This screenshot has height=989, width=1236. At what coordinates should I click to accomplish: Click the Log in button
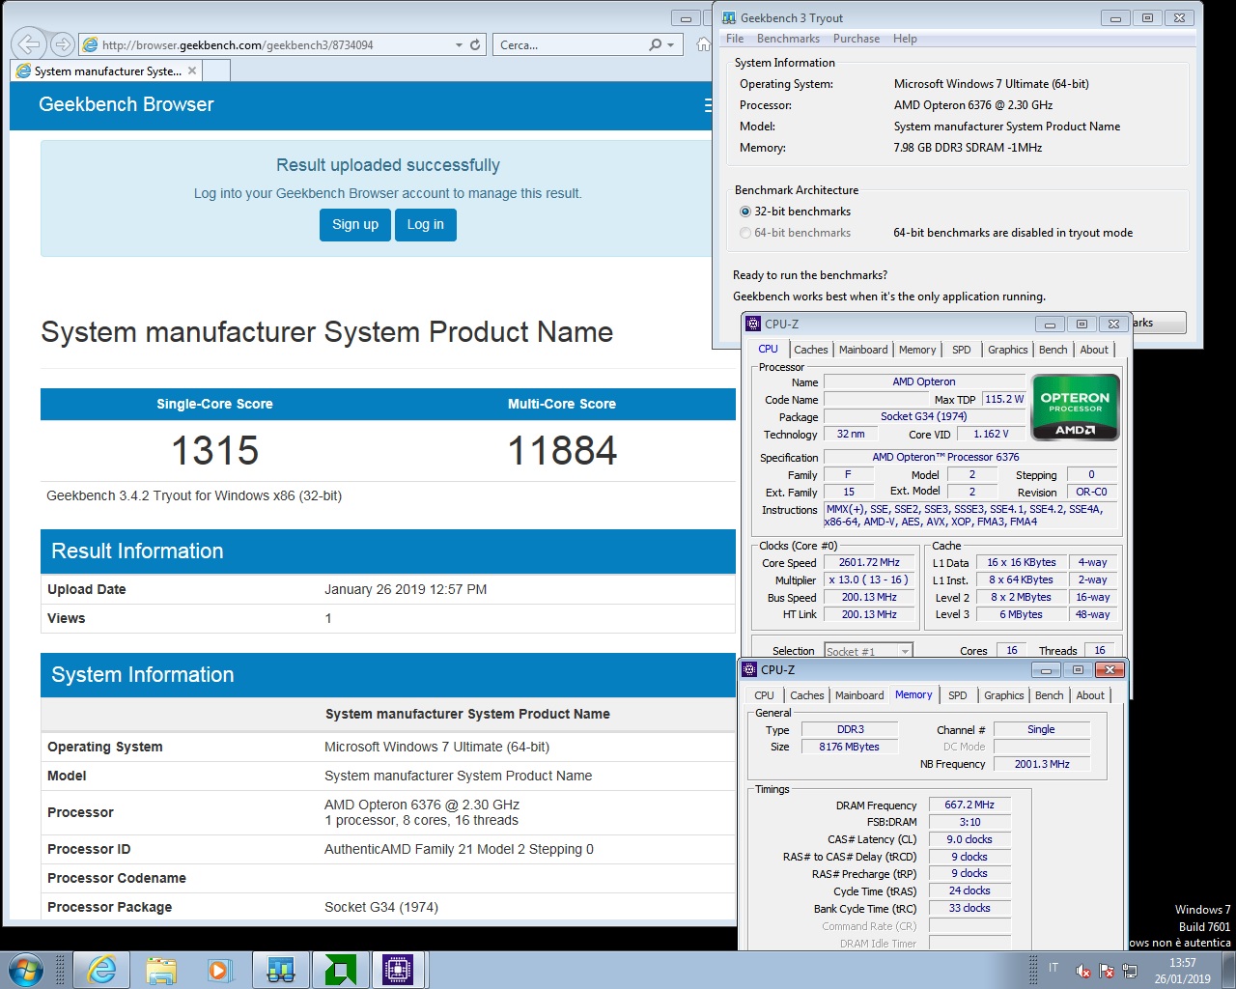(426, 224)
